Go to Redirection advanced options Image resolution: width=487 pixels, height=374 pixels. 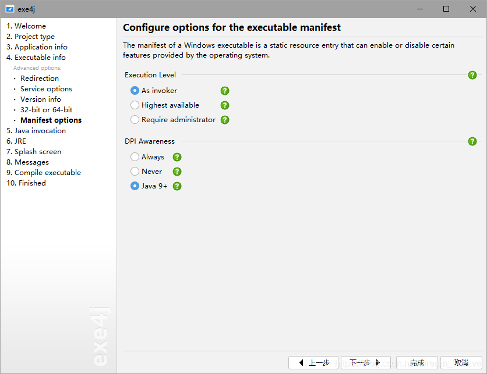40,79
